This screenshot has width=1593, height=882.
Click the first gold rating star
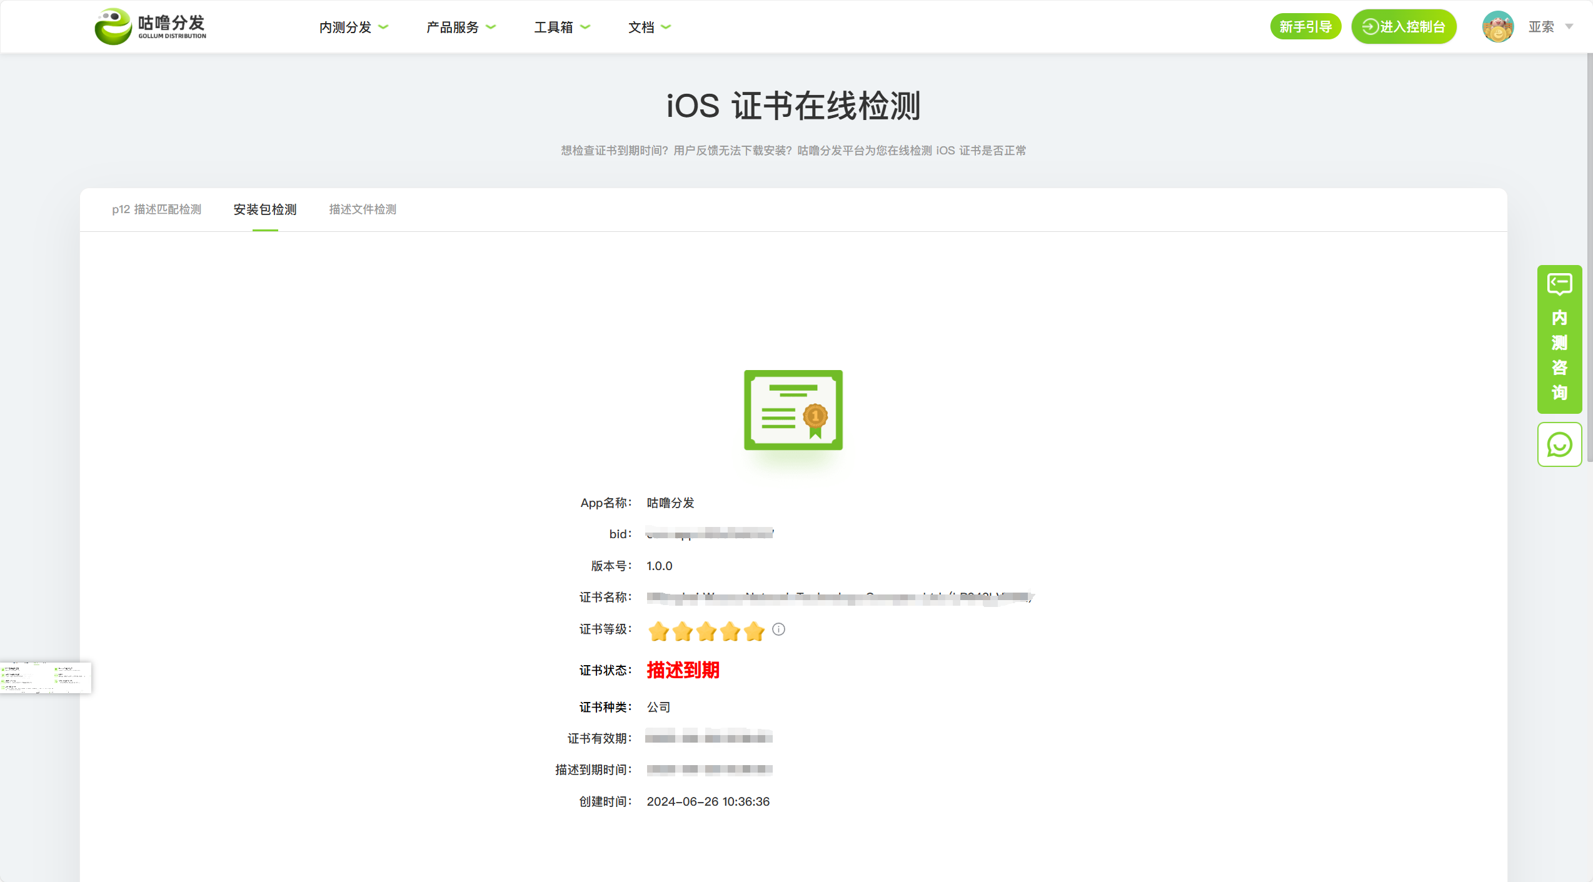click(659, 631)
